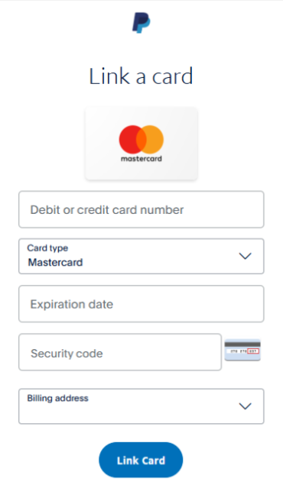283x485 pixels.
Task: Open the dropdown showing Mastercard value
Action: click(x=141, y=256)
